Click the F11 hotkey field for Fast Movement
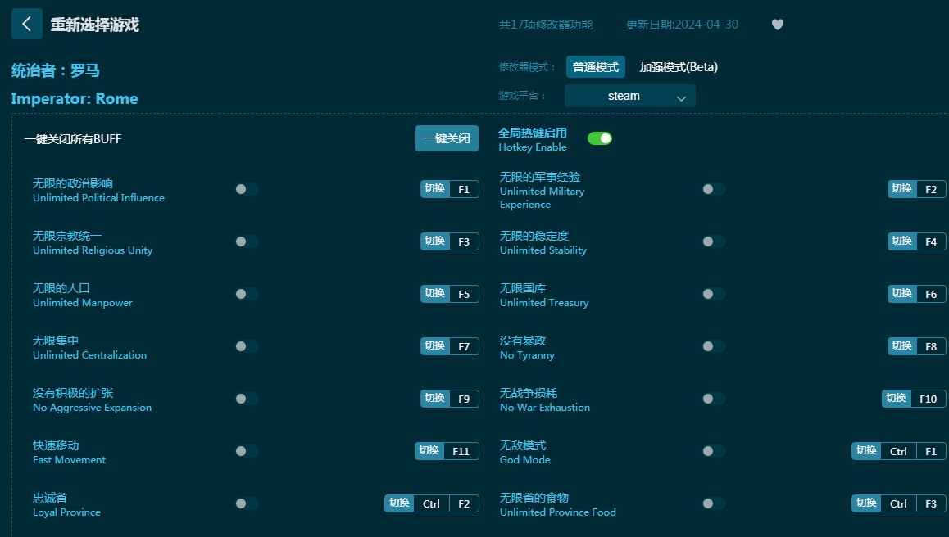Viewport: 949px width, 537px height. [461, 451]
